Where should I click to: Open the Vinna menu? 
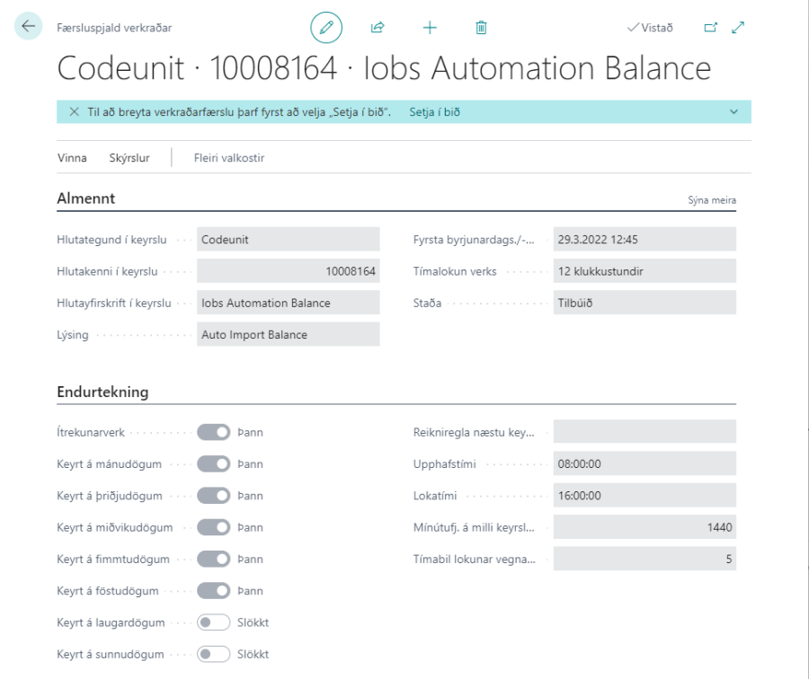tap(72, 158)
